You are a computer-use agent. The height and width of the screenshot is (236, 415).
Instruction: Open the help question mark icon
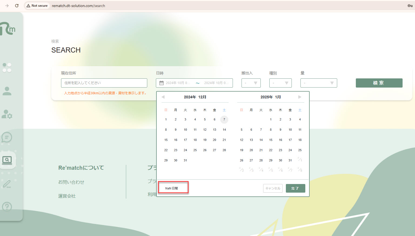tap(7, 207)
